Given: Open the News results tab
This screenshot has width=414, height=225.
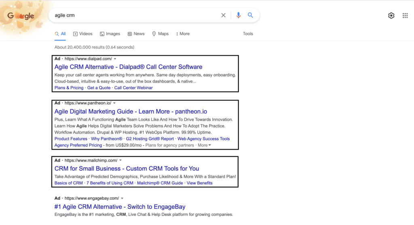Looking at the screenshot, I should point(136,34).
